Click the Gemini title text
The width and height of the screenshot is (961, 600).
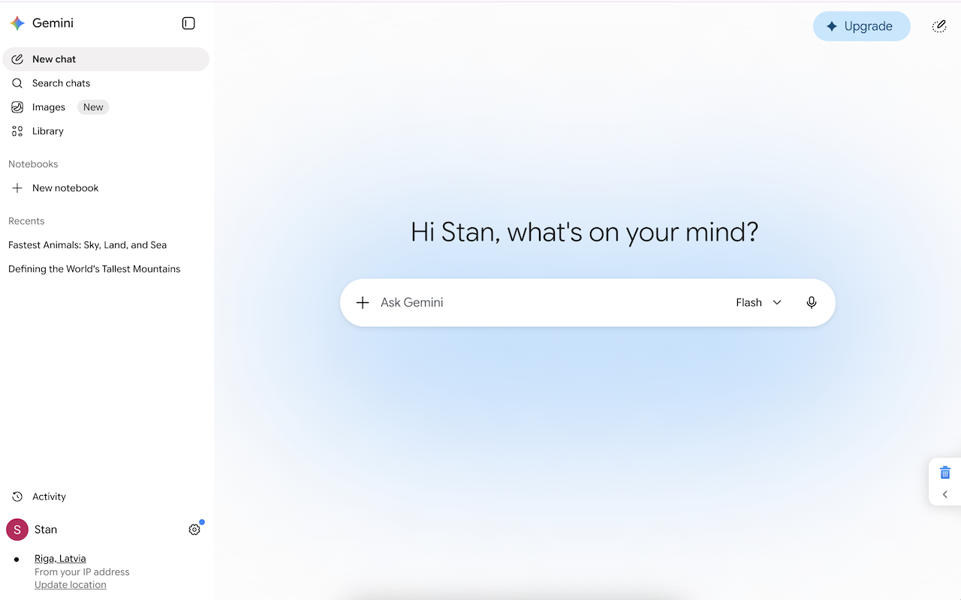click(x=53, y=23)
